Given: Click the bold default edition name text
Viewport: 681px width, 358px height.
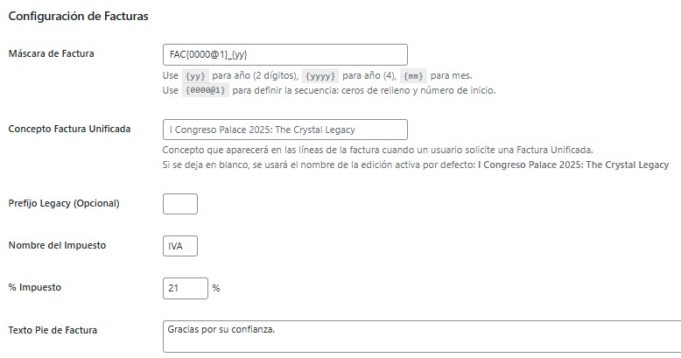Looking at the screenshot, I should [573, 165].
